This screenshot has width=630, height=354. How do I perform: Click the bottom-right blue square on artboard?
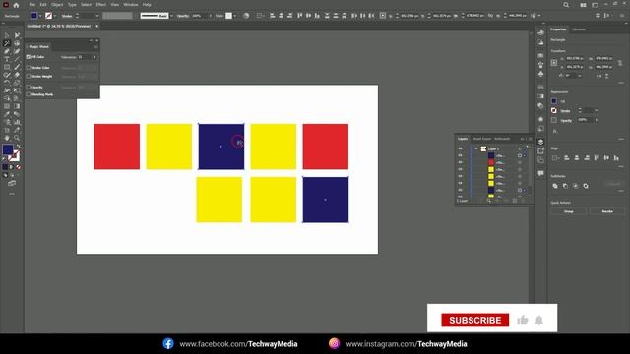coord(326,200)
